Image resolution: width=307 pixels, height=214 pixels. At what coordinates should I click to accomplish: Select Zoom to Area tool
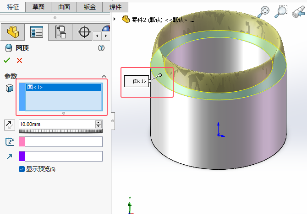(281, 12)
